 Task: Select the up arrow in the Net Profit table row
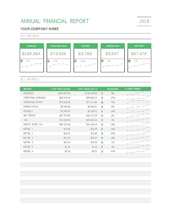click(102, 116)
